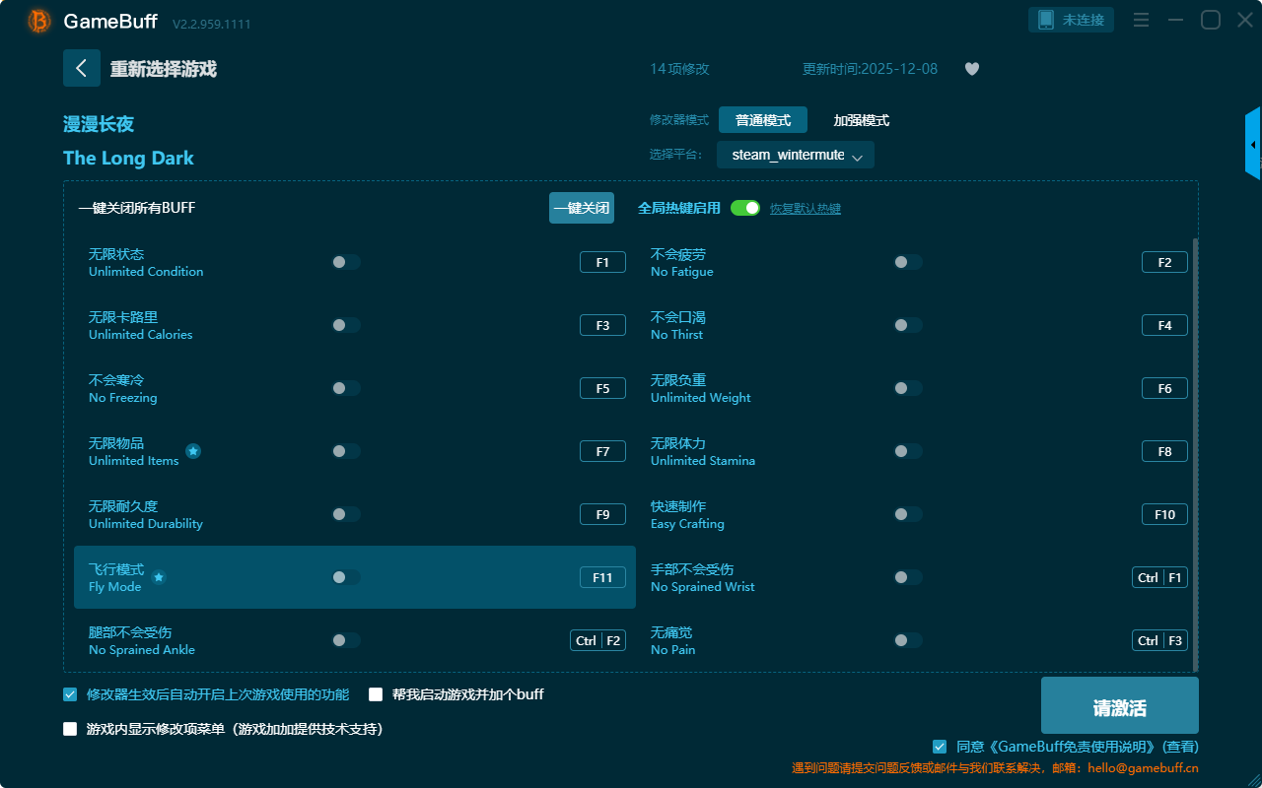Turn on the No Fatigue toggle
The height and width of the screenshot is (788, 1262).
coord(907,262)
